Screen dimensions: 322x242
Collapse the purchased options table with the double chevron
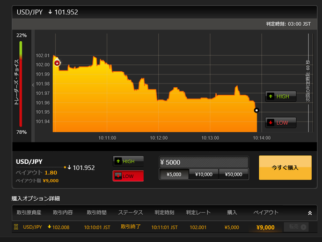pyautogui.click(x=310, y=213)
